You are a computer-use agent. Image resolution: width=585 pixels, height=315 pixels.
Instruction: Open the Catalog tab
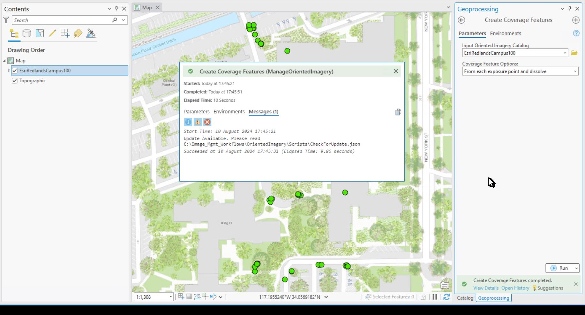tap(465, 298)
